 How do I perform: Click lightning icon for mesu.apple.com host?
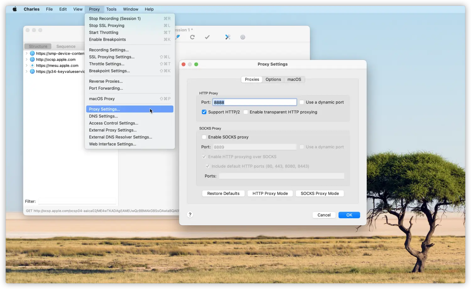coord(32,66)
